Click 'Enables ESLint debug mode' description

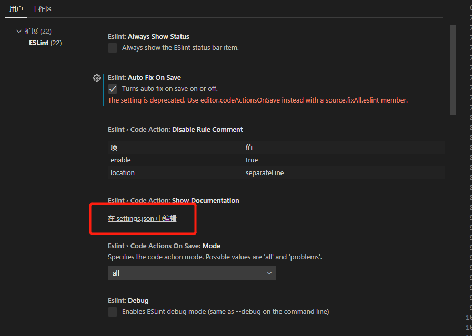pos(225,312)
